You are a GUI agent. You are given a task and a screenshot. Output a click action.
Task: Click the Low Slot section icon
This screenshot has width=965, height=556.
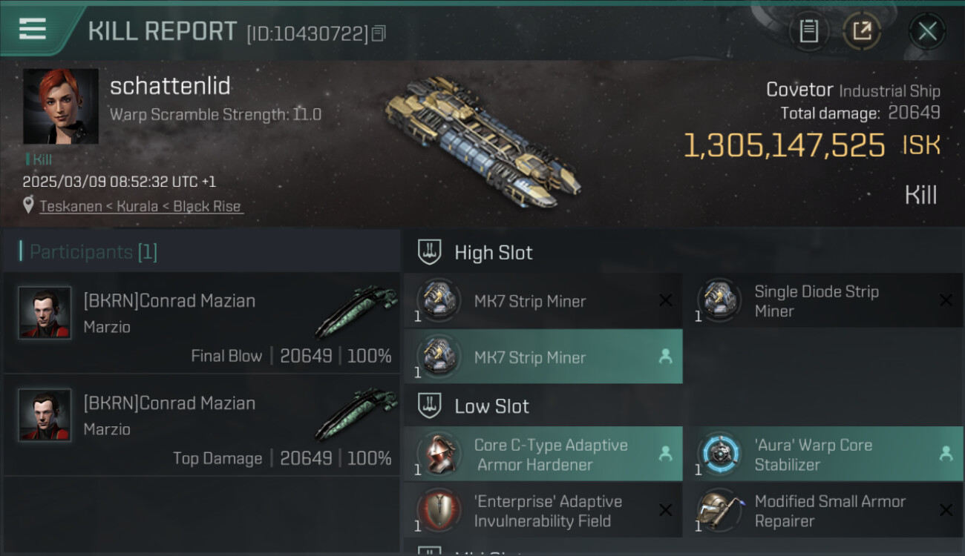pyautogui.click(x=430, y=406)
